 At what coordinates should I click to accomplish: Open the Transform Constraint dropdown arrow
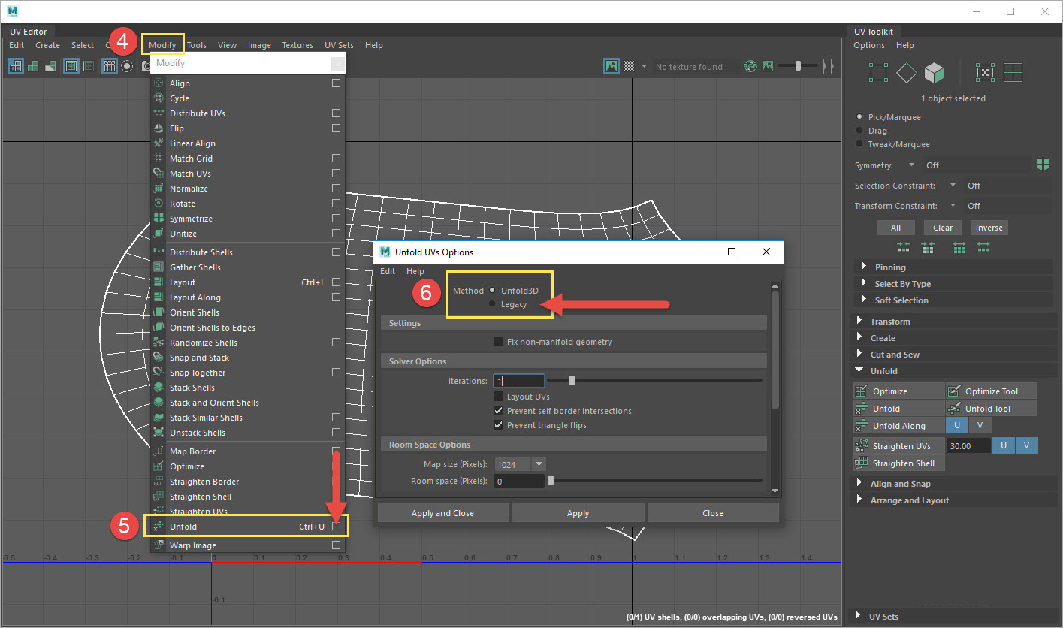point(953,205)
